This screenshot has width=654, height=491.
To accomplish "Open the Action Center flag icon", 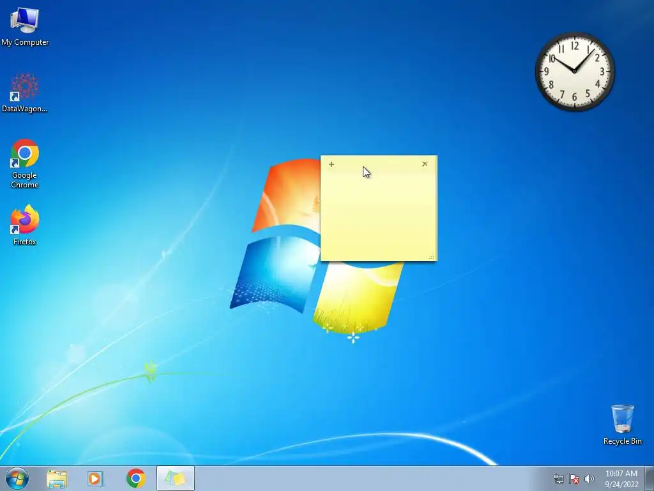I will click(574, 479).
